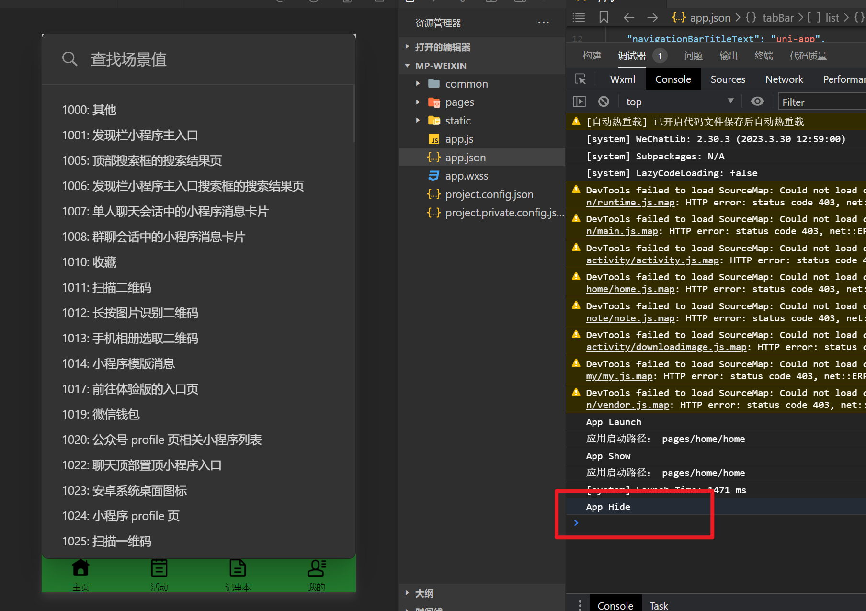Toggle the editor outline list icon
Image resolution: width=866 pixels, height=611 pixels.
pos(579,18)
